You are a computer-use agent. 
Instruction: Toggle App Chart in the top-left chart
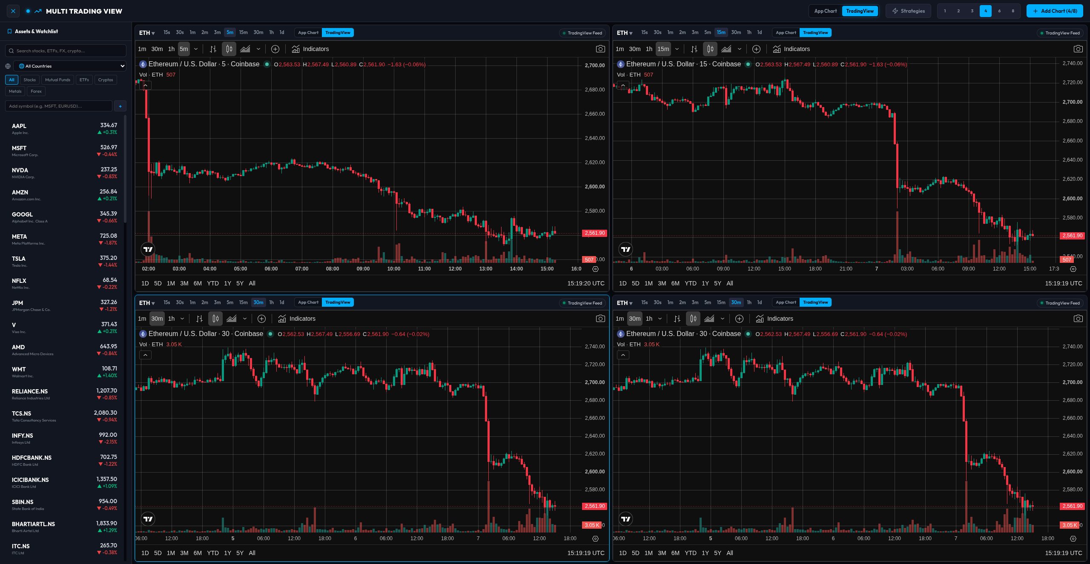(308, 33)
